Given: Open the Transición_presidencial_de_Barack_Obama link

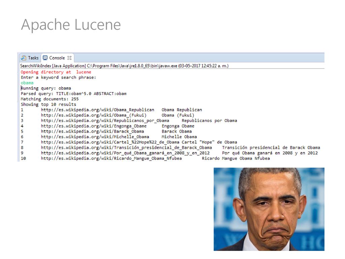Looking at the screenshot, I should click(126, 148).
